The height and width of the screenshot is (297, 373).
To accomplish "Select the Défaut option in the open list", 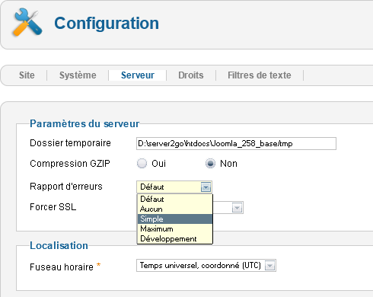I will (x=174, y=199).
